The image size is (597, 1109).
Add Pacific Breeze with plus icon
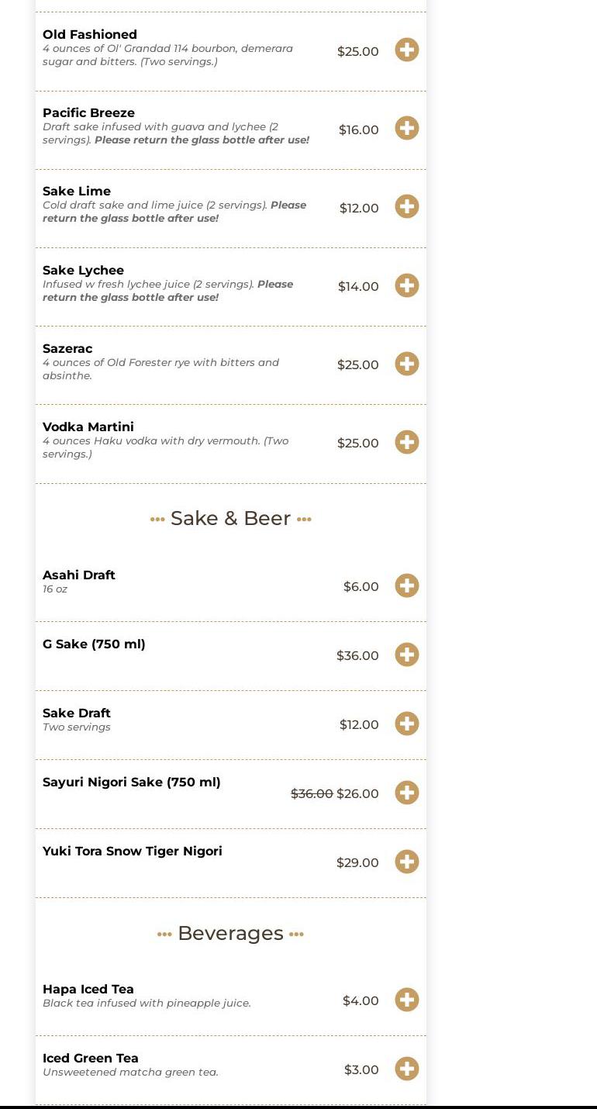[x=406, y=128]
